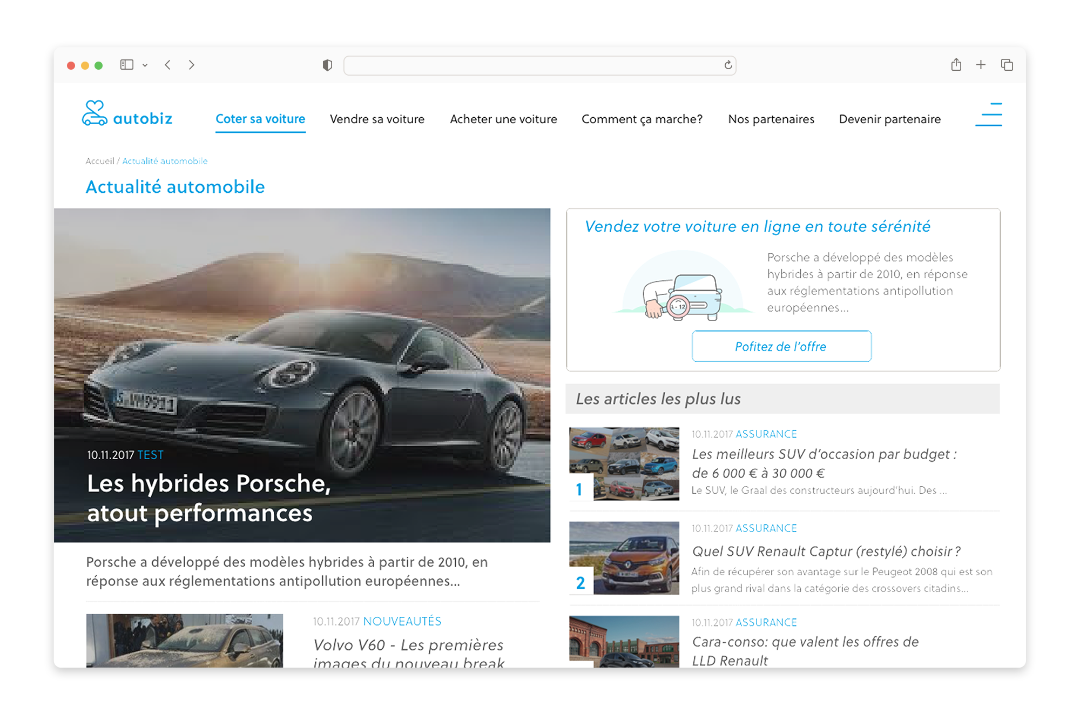Click the Porsche article summary paragraph
Screen dimensions: 1080x720
287,571
